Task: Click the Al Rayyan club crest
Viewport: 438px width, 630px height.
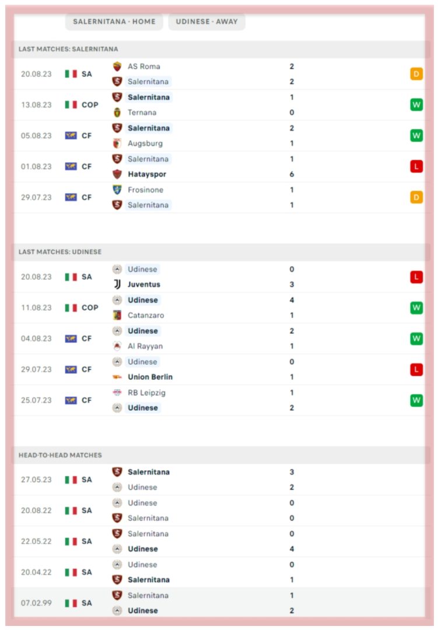Action: [117, 346]
